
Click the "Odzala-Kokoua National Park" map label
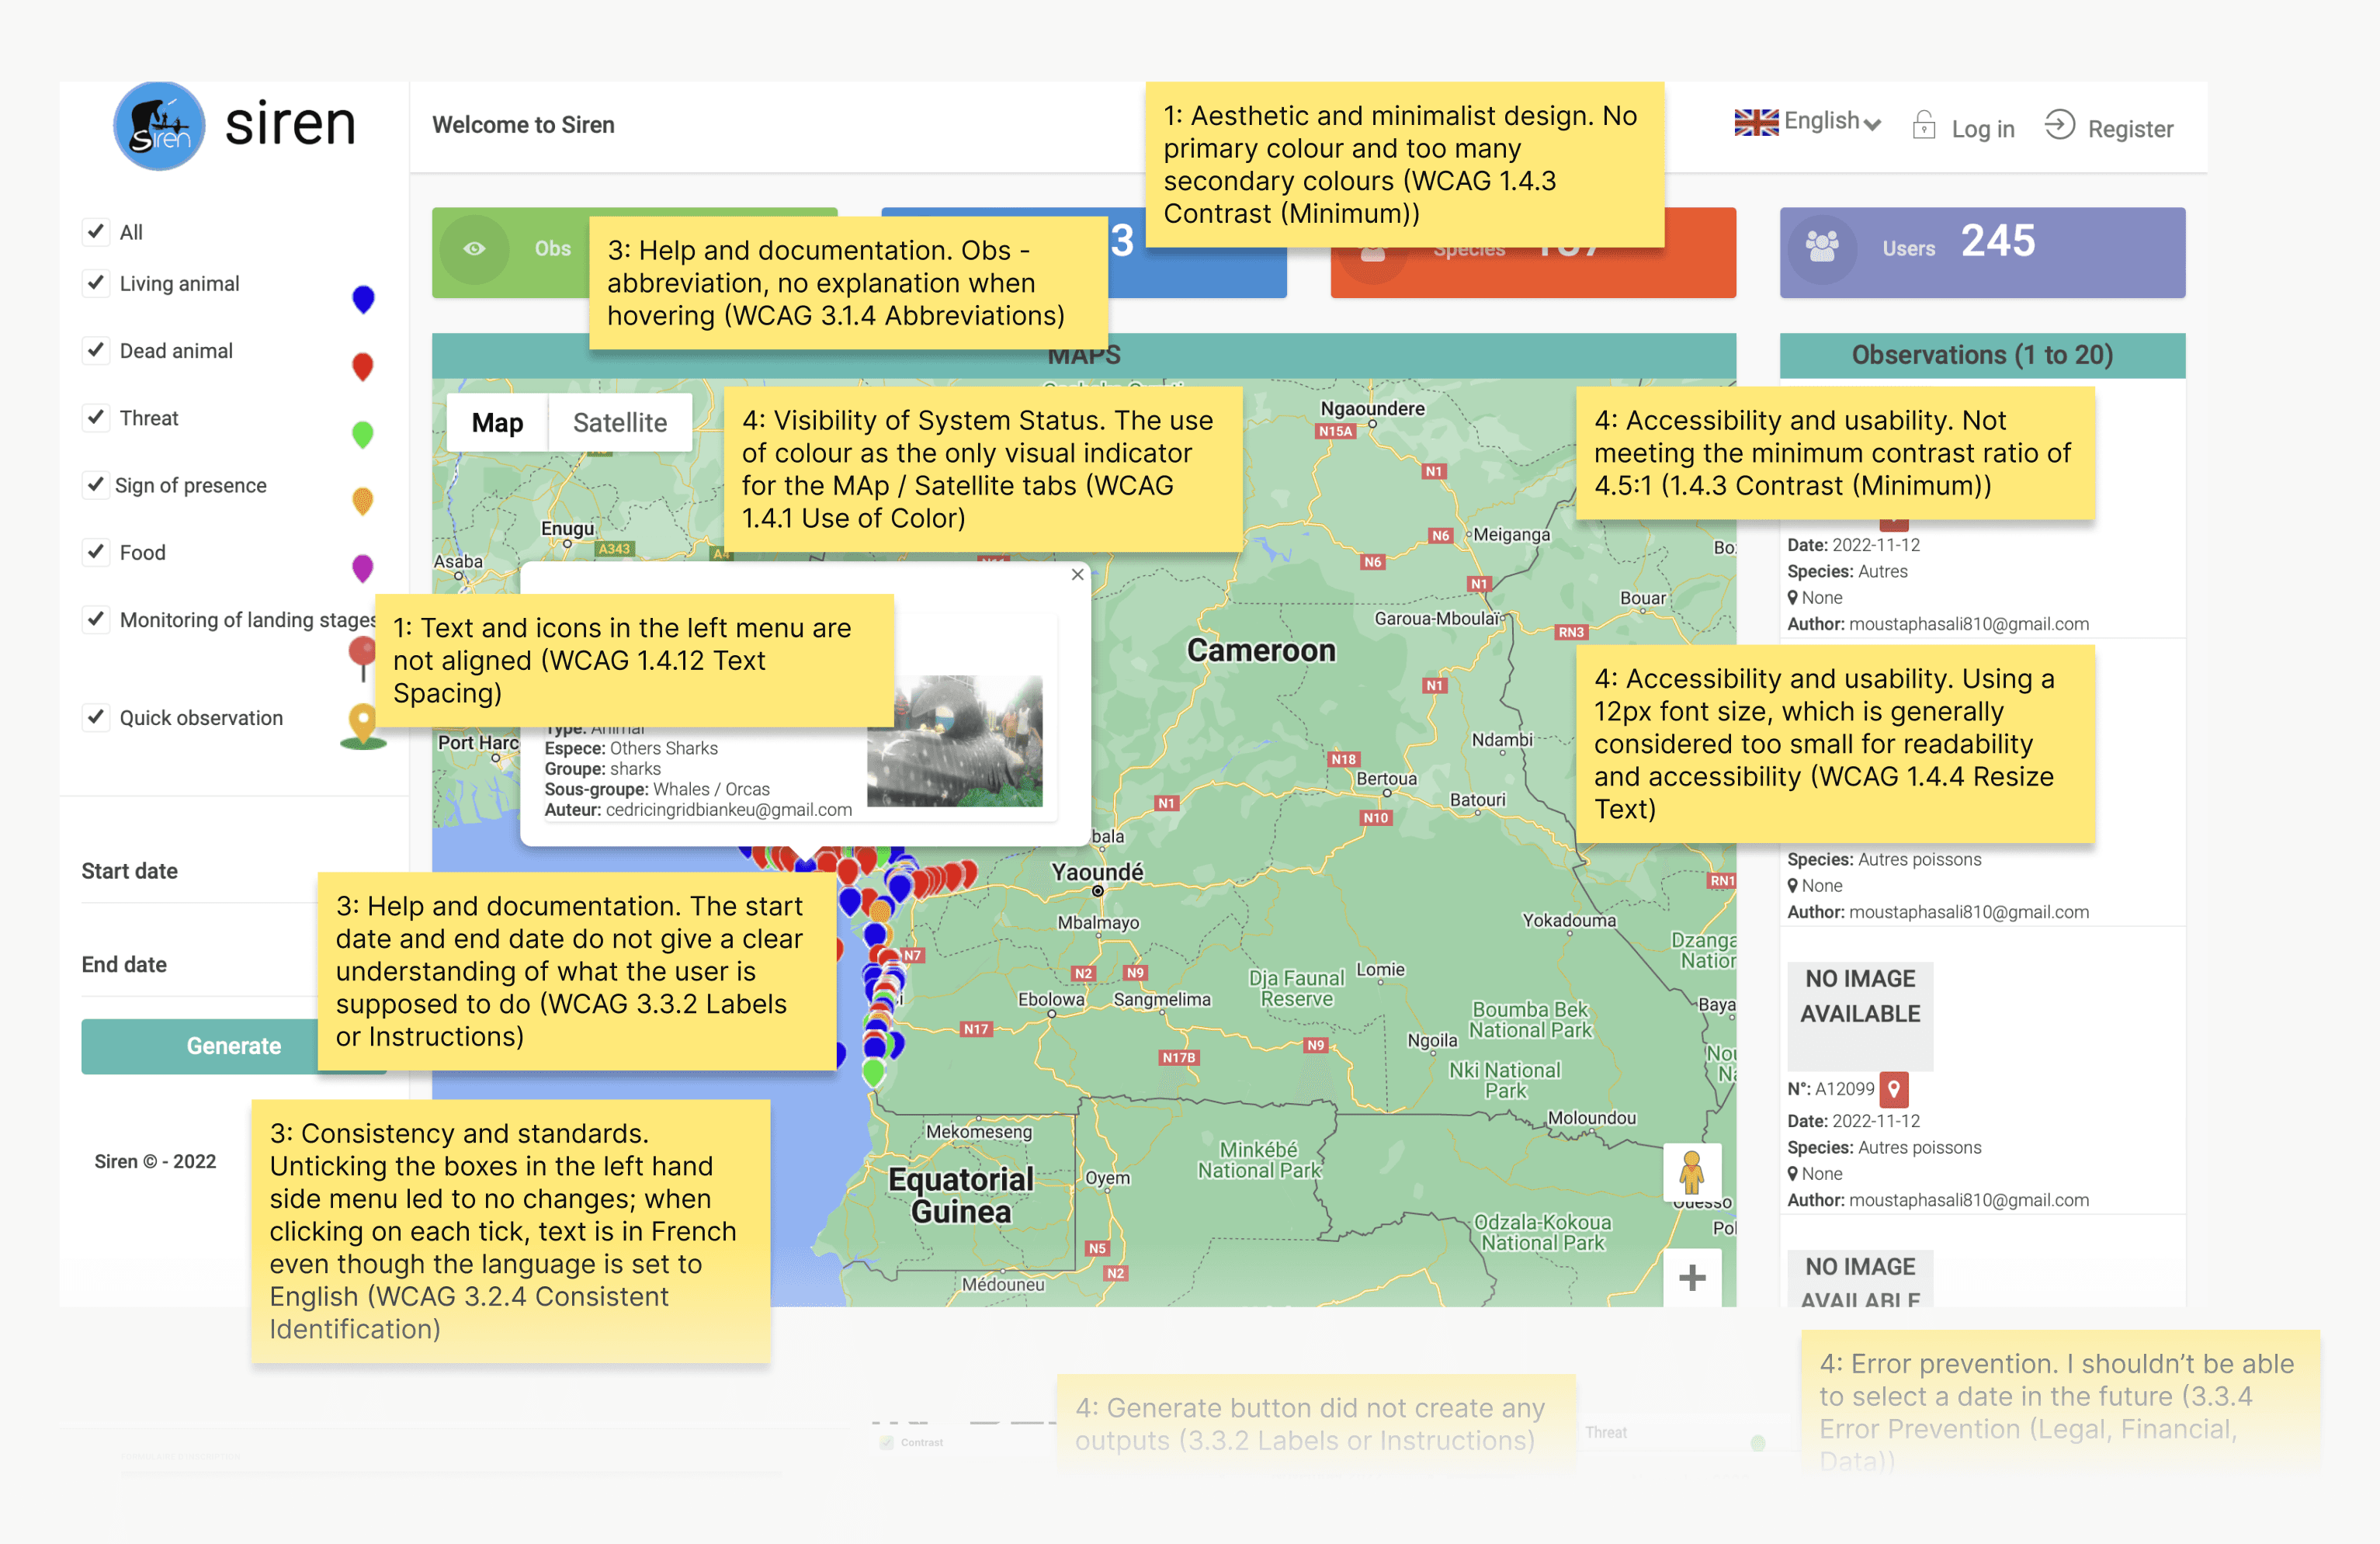tap(1543, 1232)
